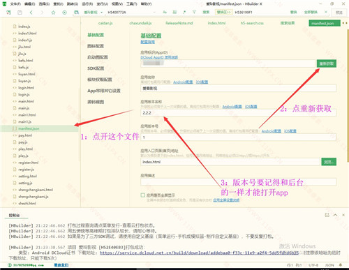Select the App common other settings section
The image size is (349, 270).
pos(104,91)
